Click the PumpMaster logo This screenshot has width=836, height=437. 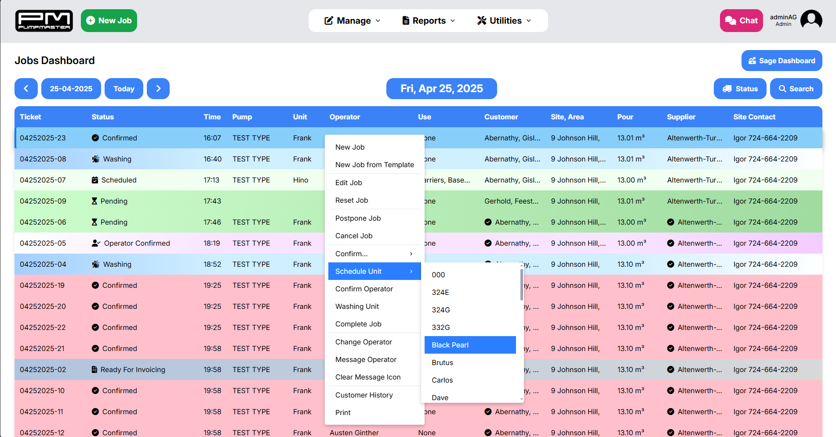tap(44, 21)
